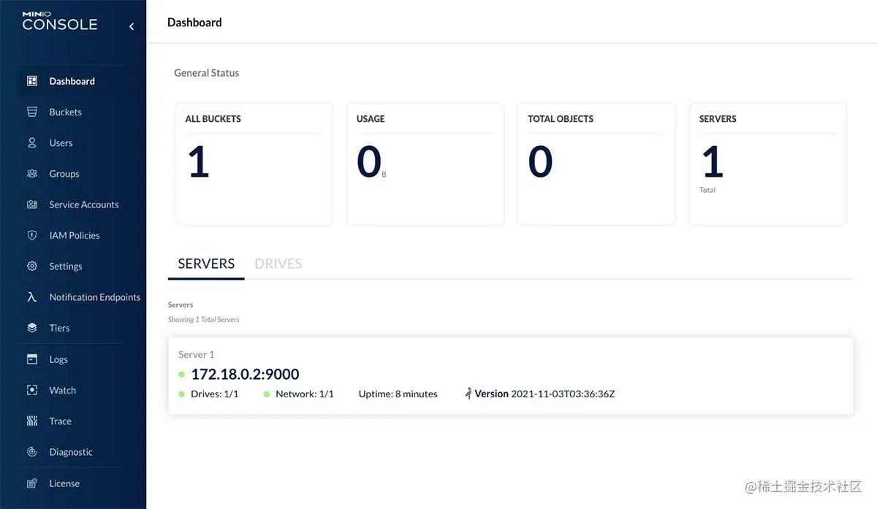Click the Buckets icon in sidebar
The width and height of the screenshot is (877, 509).
tap(31, 112)
